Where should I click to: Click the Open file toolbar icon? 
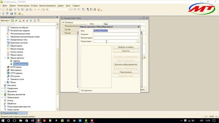(x=7, y=10)
